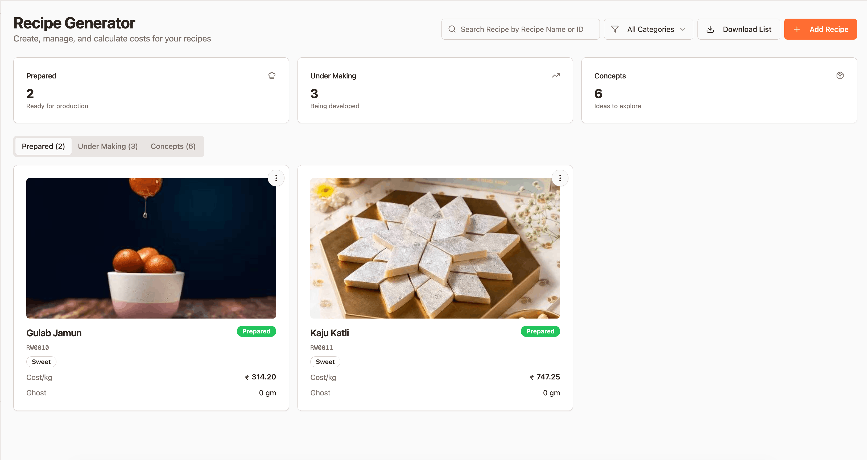Click the Add Recipe button
The height and width of the screenshot is (460, 867).
pyautogui.click(x=820, y=29)
